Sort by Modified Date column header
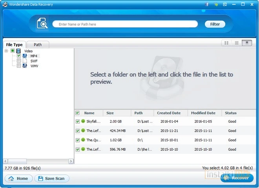The width and height of the screenshot is (259, 188). (x=204, y=113)
